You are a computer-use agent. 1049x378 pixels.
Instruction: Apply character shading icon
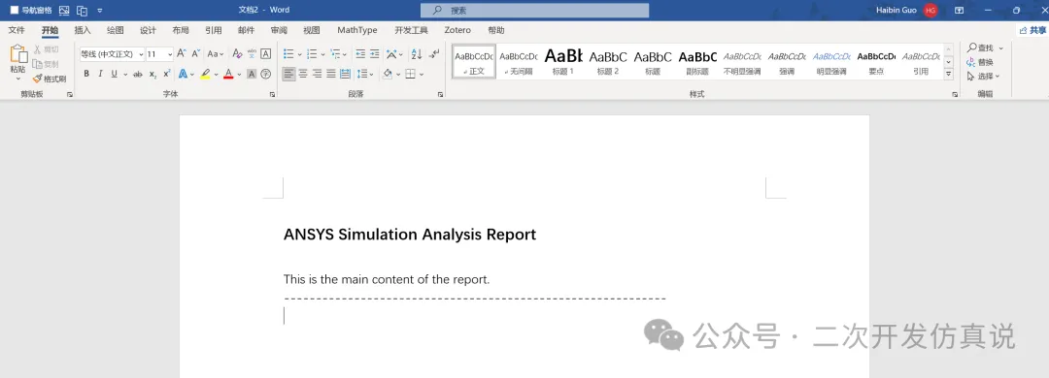pyautogui.click(x=252, y=74)
